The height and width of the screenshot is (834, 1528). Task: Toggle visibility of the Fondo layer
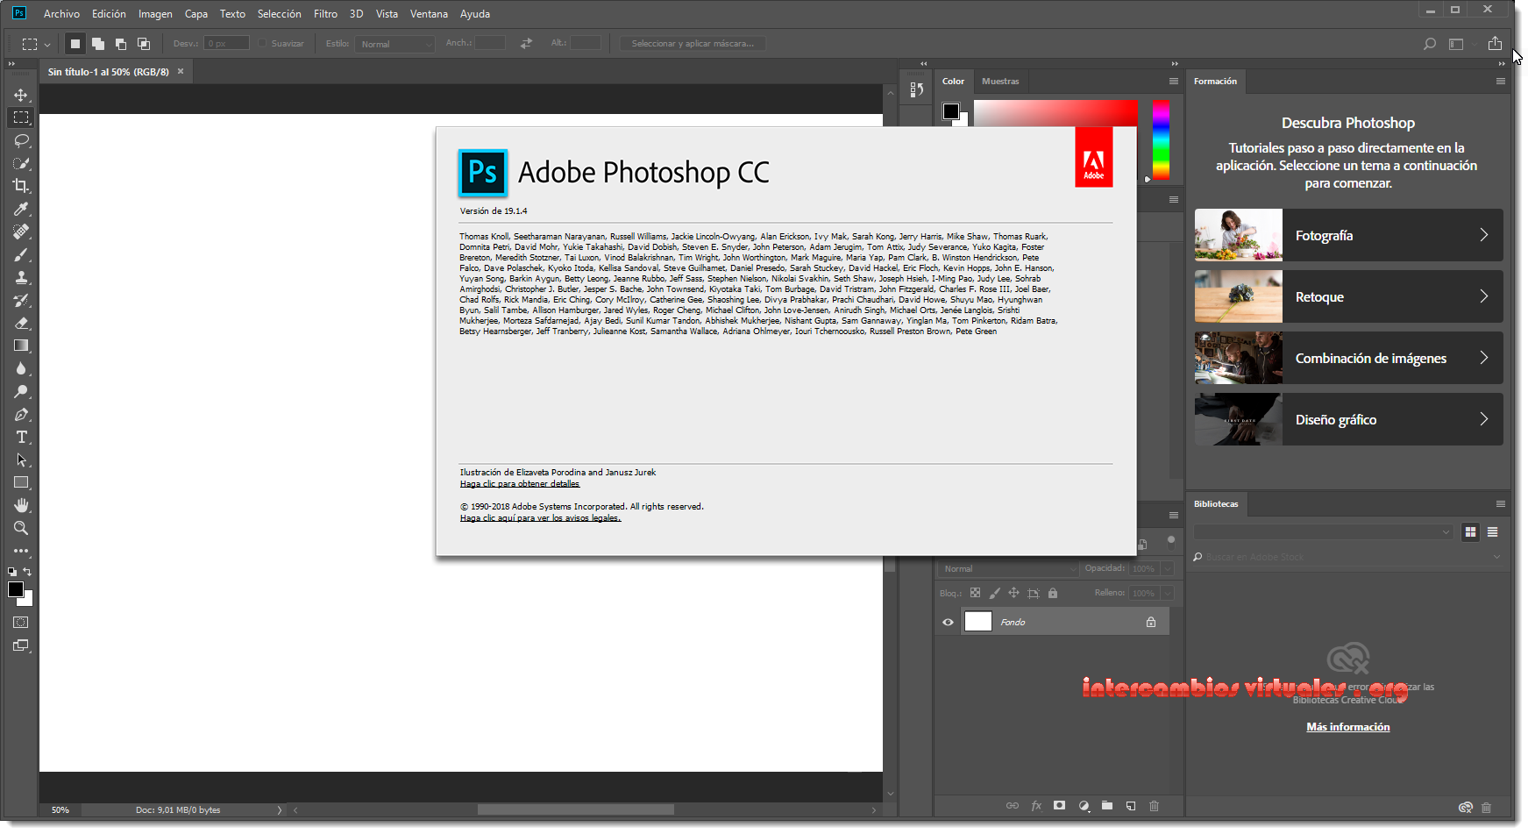tap(948, 623)
